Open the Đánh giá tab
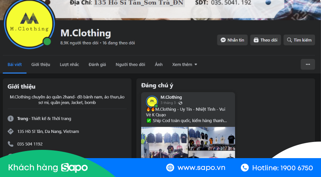 tap(97, 65)
